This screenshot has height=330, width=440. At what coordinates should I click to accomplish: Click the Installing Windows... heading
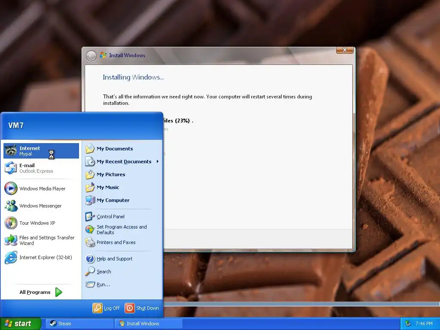133,77
